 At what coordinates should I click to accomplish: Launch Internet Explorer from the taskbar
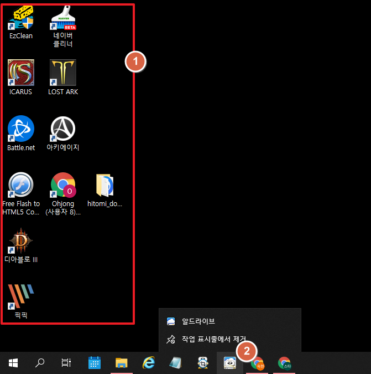pyautogui.click(x=149, y=363)
